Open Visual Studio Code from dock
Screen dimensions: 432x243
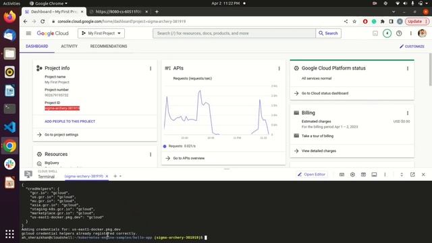9,128
